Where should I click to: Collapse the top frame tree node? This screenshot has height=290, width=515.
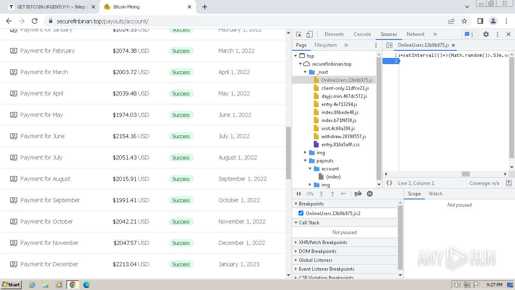(x=296, y=56)
